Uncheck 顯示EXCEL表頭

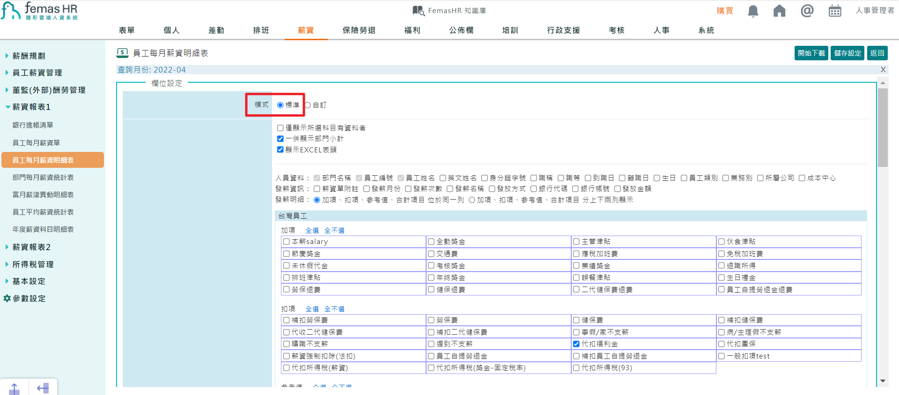pyautogui.click(x=280, y=150)
